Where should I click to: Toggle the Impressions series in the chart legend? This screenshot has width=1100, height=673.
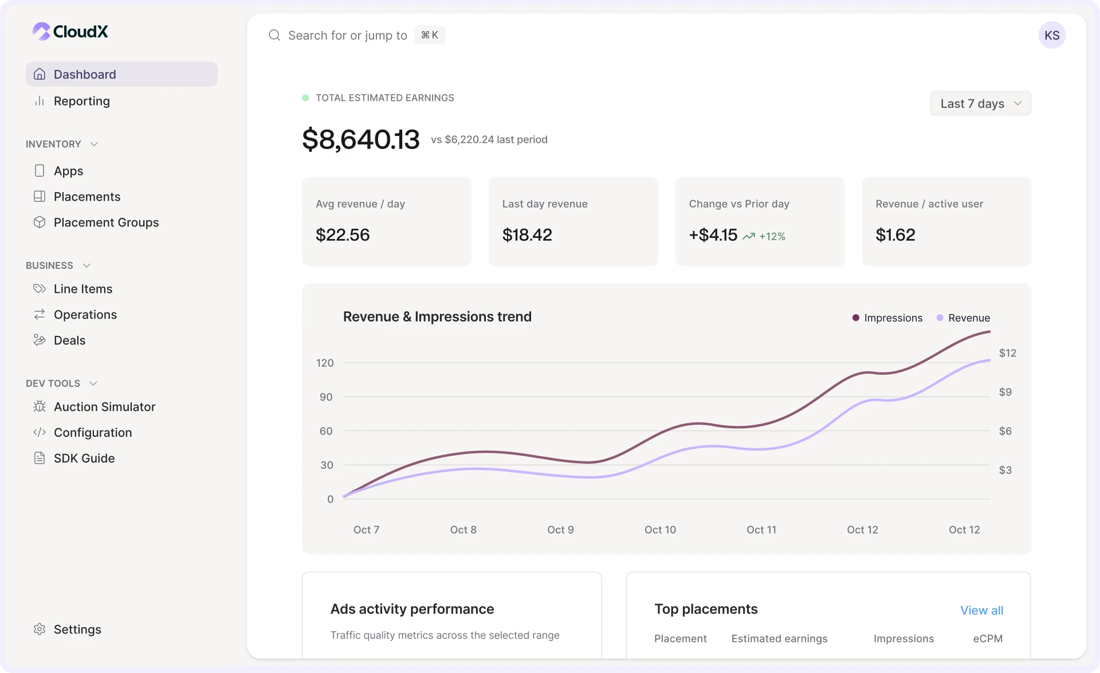click(887, 318)
